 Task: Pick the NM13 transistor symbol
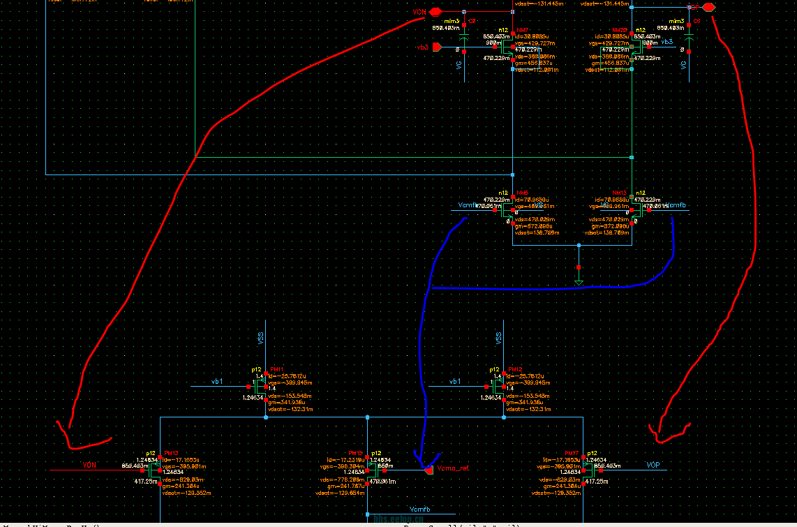[x=635, y=209]
